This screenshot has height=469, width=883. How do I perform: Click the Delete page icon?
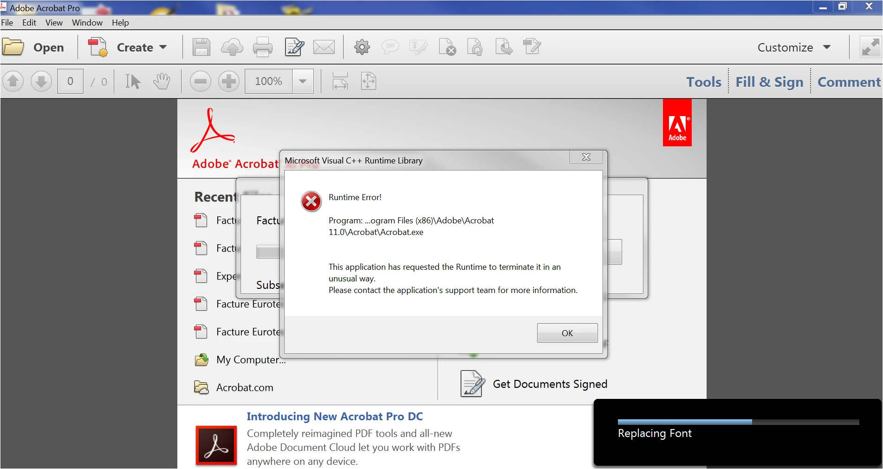click(448, 47)
